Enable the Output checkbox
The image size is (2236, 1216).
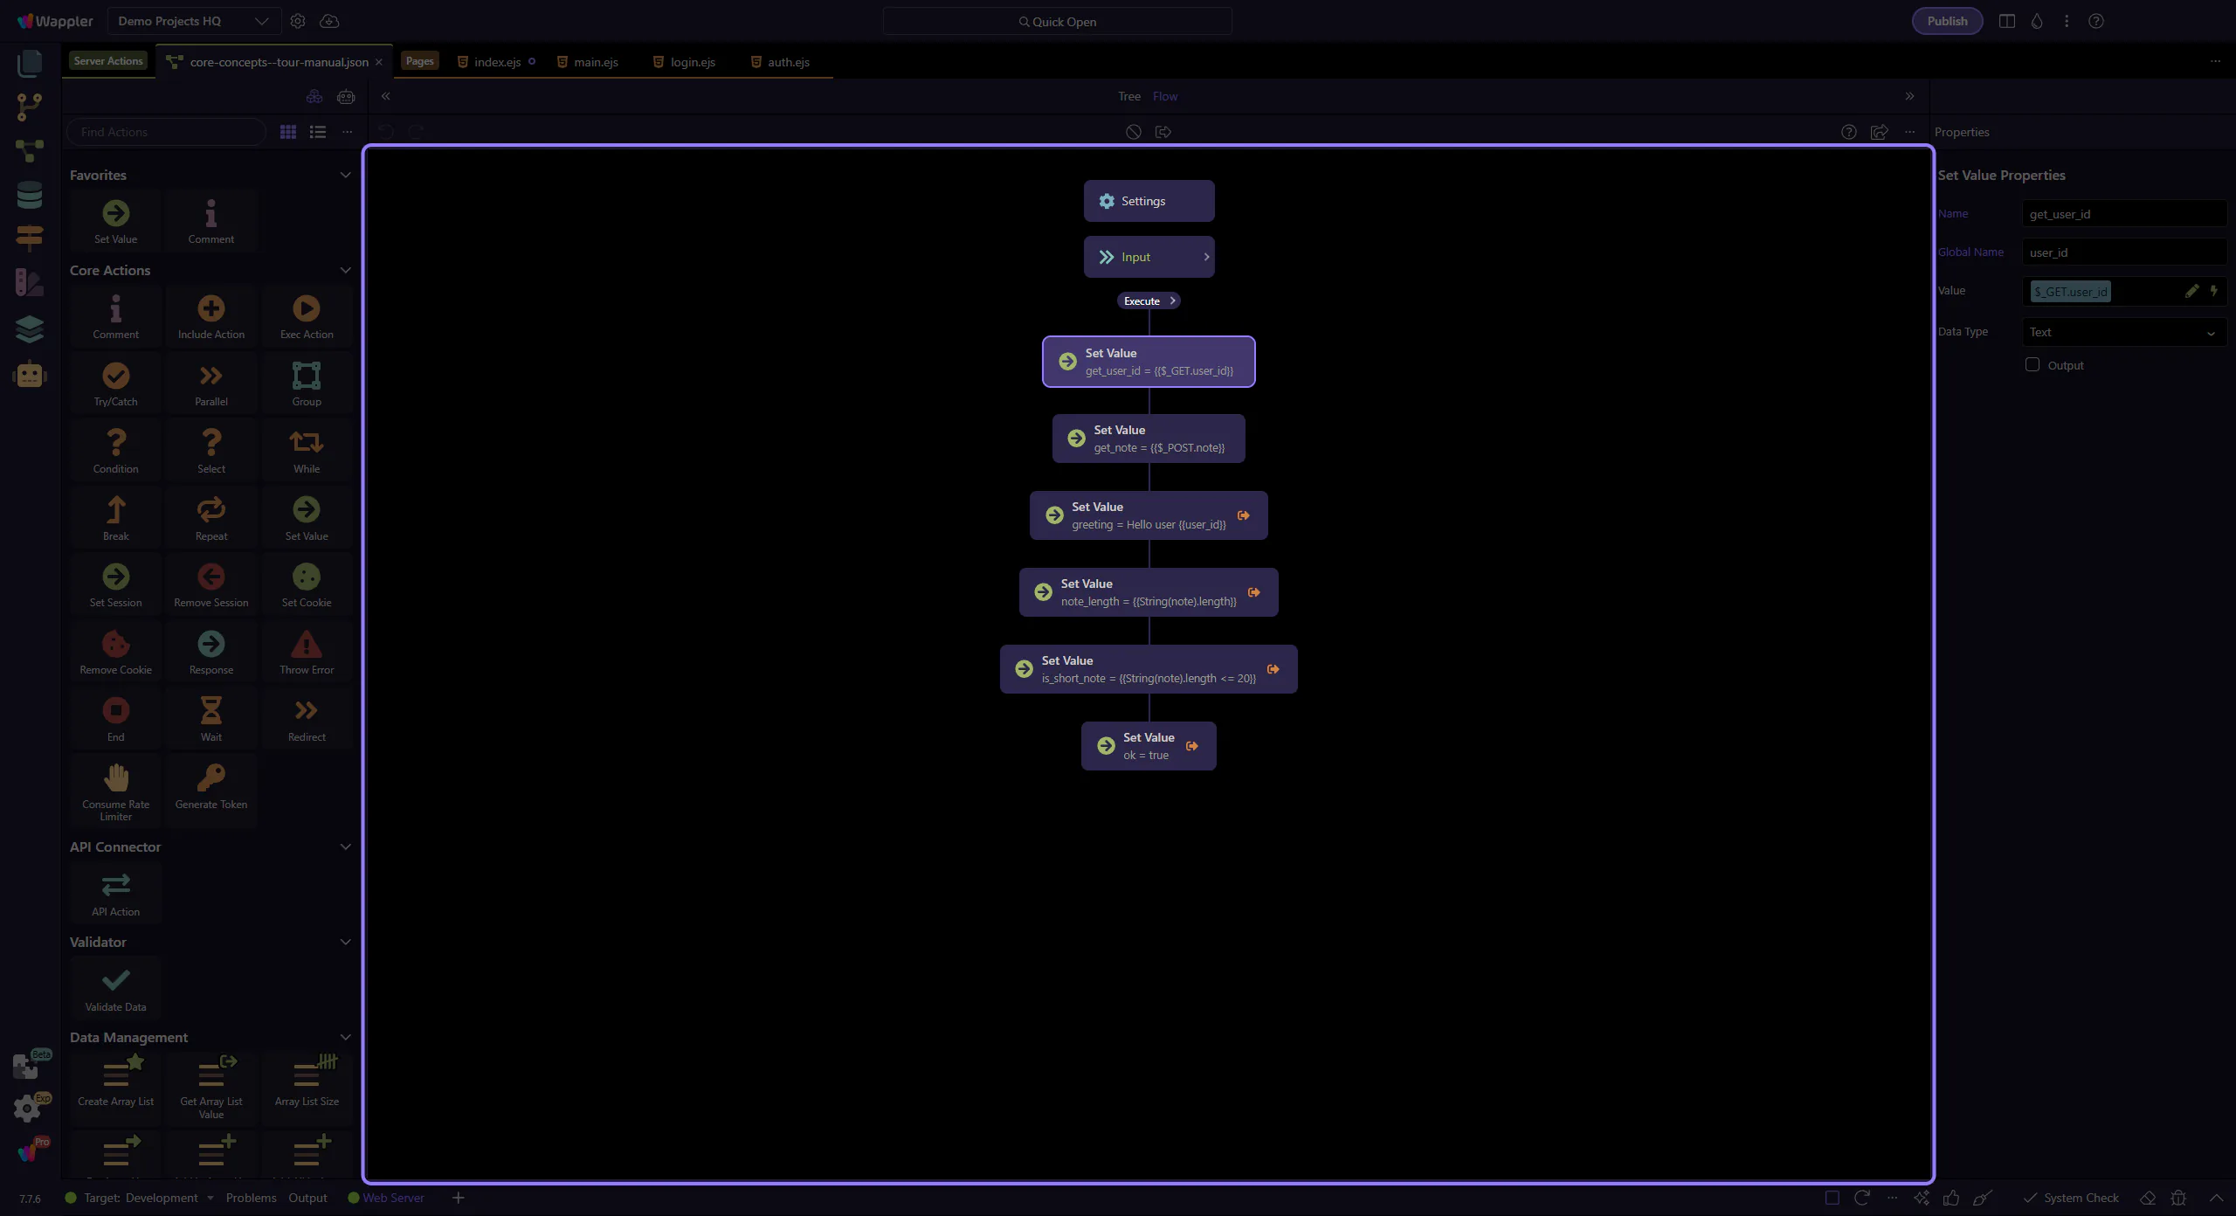tap(2032, 365)
